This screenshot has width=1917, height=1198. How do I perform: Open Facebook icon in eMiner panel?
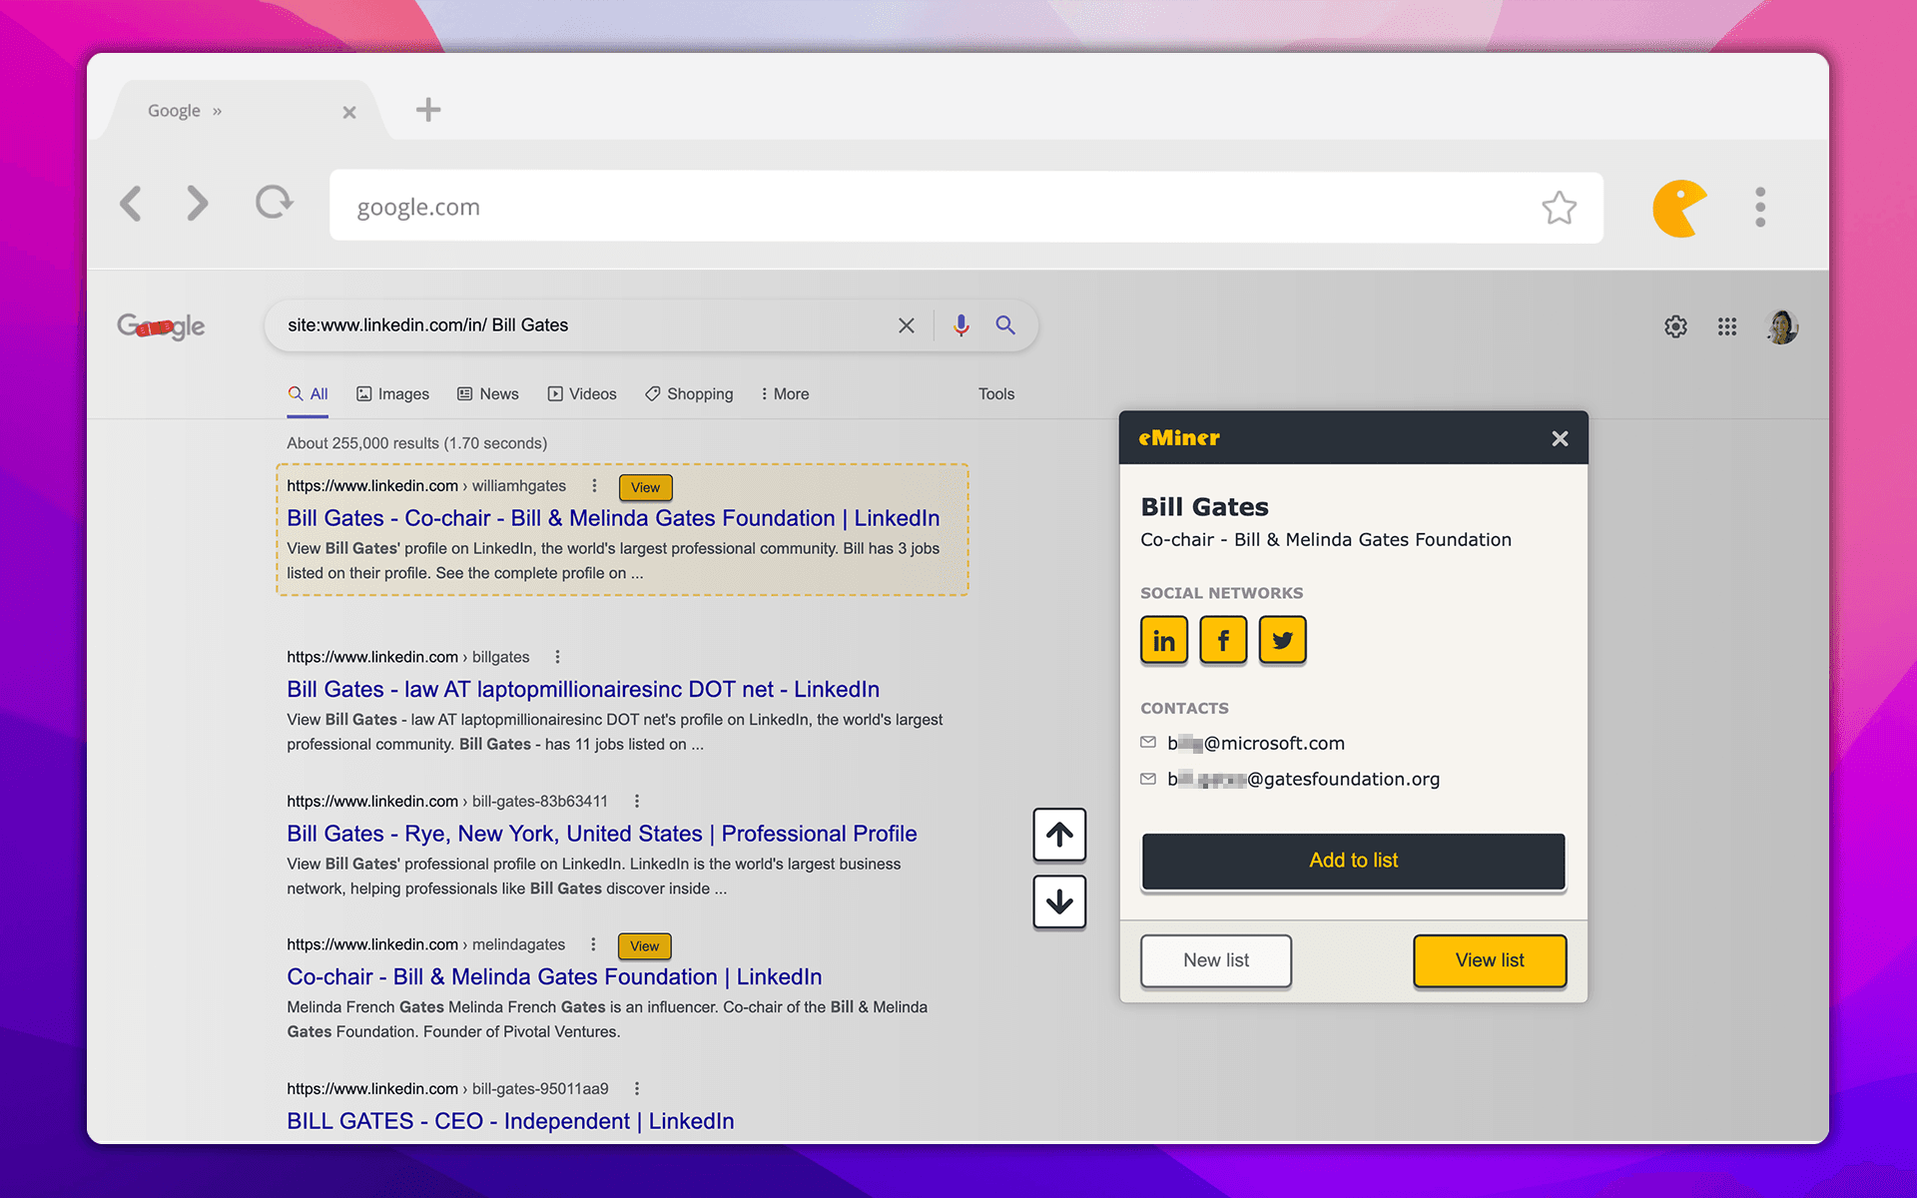[1223, 640]
